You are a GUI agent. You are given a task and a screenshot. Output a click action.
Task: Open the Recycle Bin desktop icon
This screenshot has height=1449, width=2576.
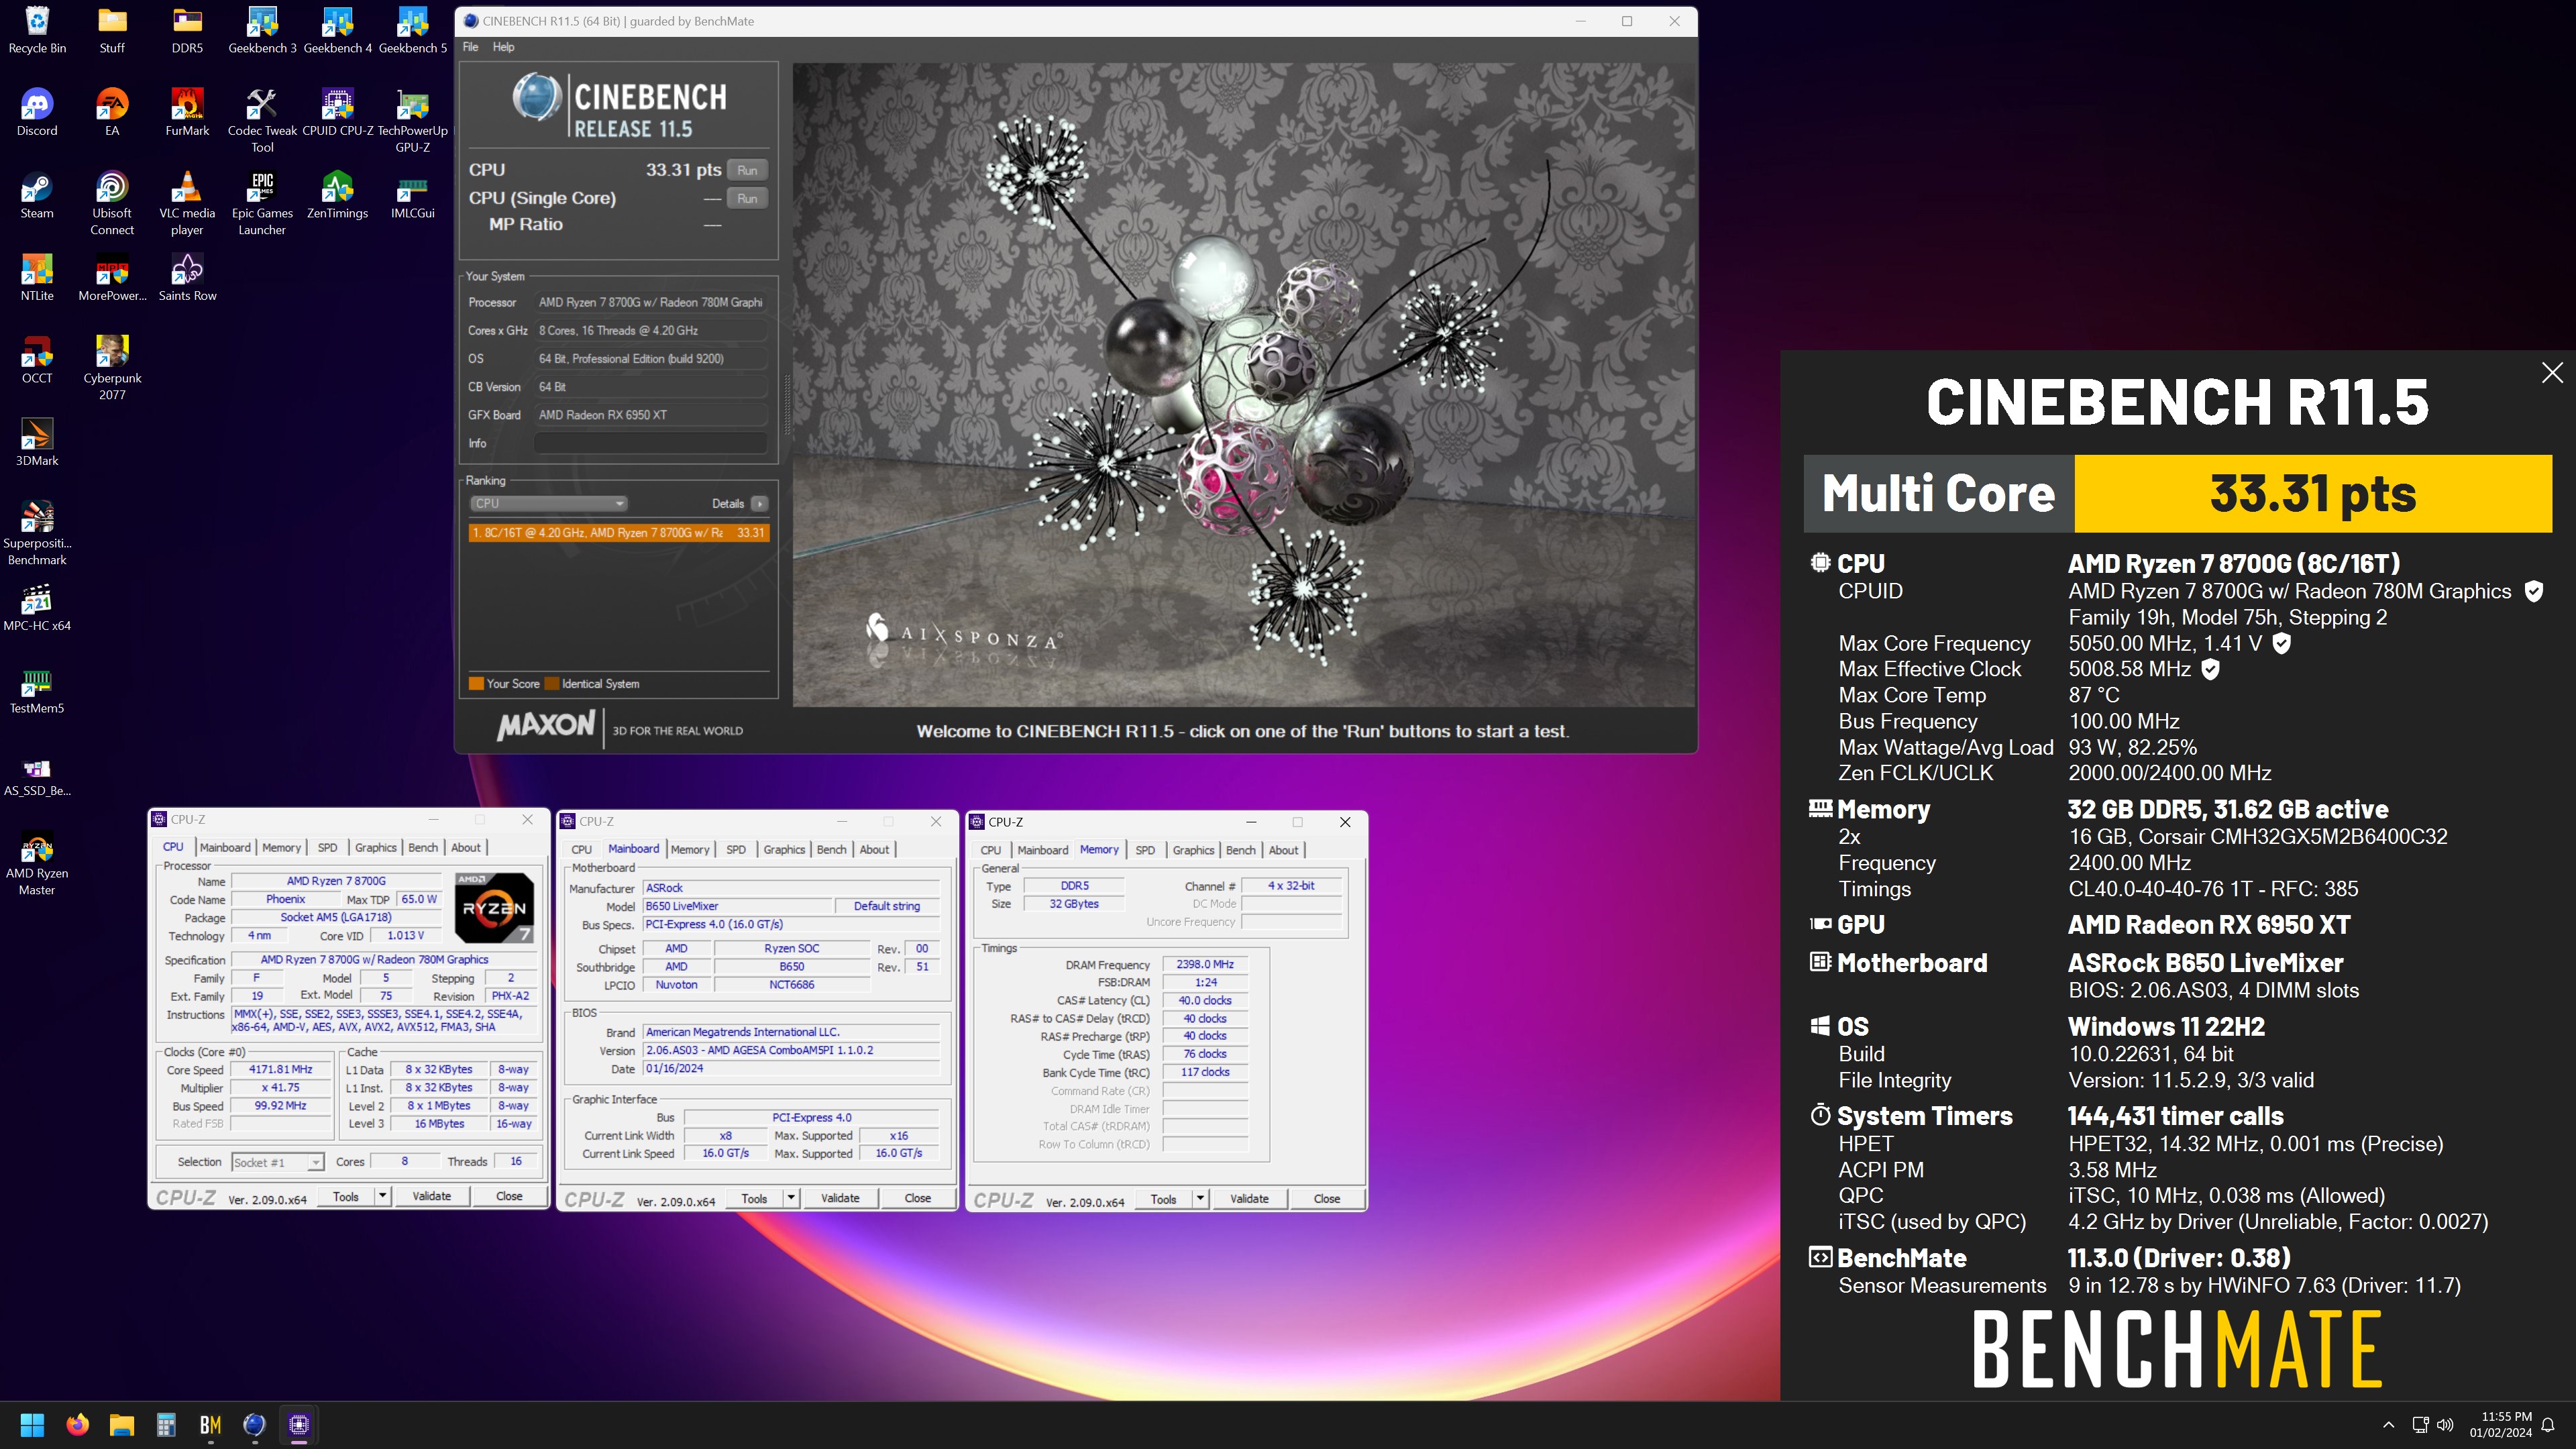point(37,30)
